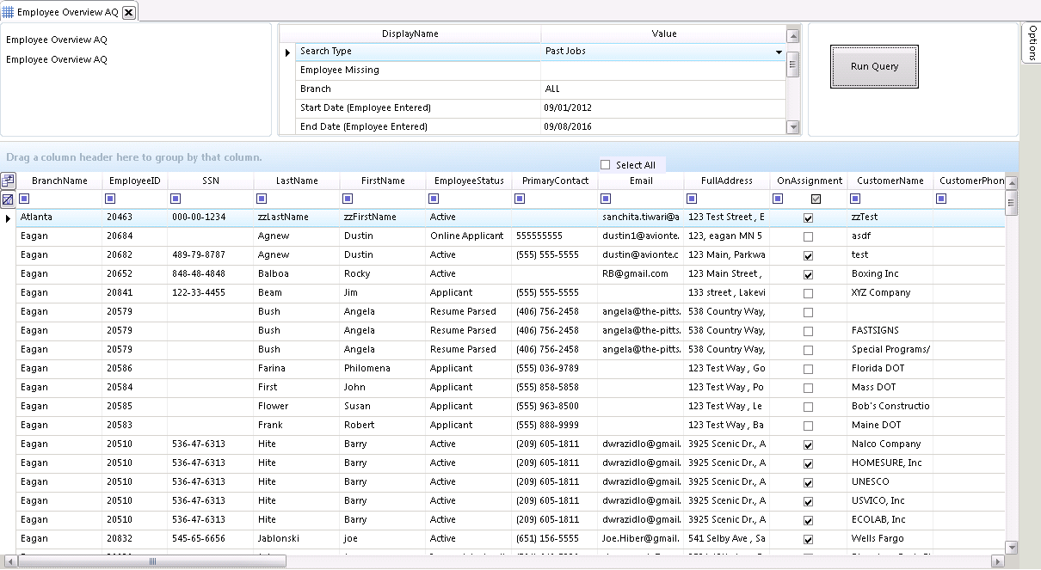This screenshot has height=570, width=1041.
Task: Open PrimaryContact column filter operator icon
Action: coord(520,199)
